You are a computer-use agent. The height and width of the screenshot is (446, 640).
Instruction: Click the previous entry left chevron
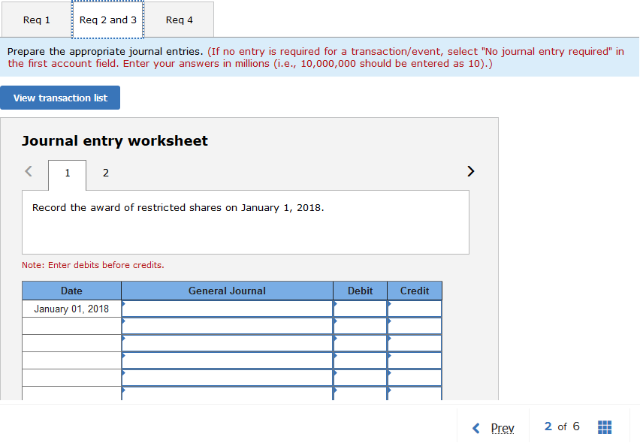28,171
